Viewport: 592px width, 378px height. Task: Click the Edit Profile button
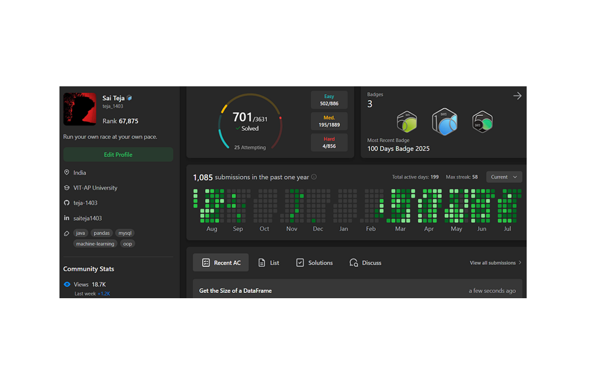pos(118,154)
